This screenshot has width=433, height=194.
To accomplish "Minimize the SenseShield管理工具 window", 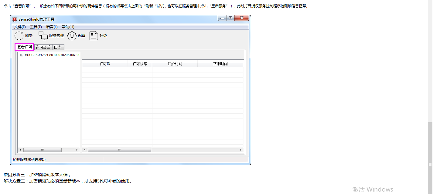I will (223, 18).
